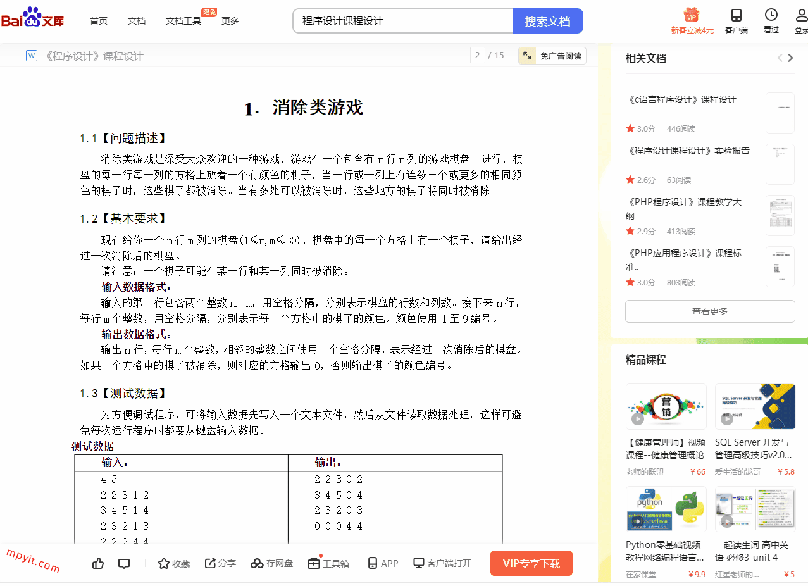The height and width of the screenshot is (586, 808).
Task: Click the search field containing 程序设计课程设计
Action: tap(402, 21)
